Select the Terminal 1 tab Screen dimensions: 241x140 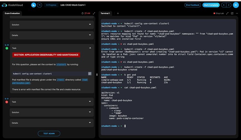pyautogui.click(x=105, y=13)
